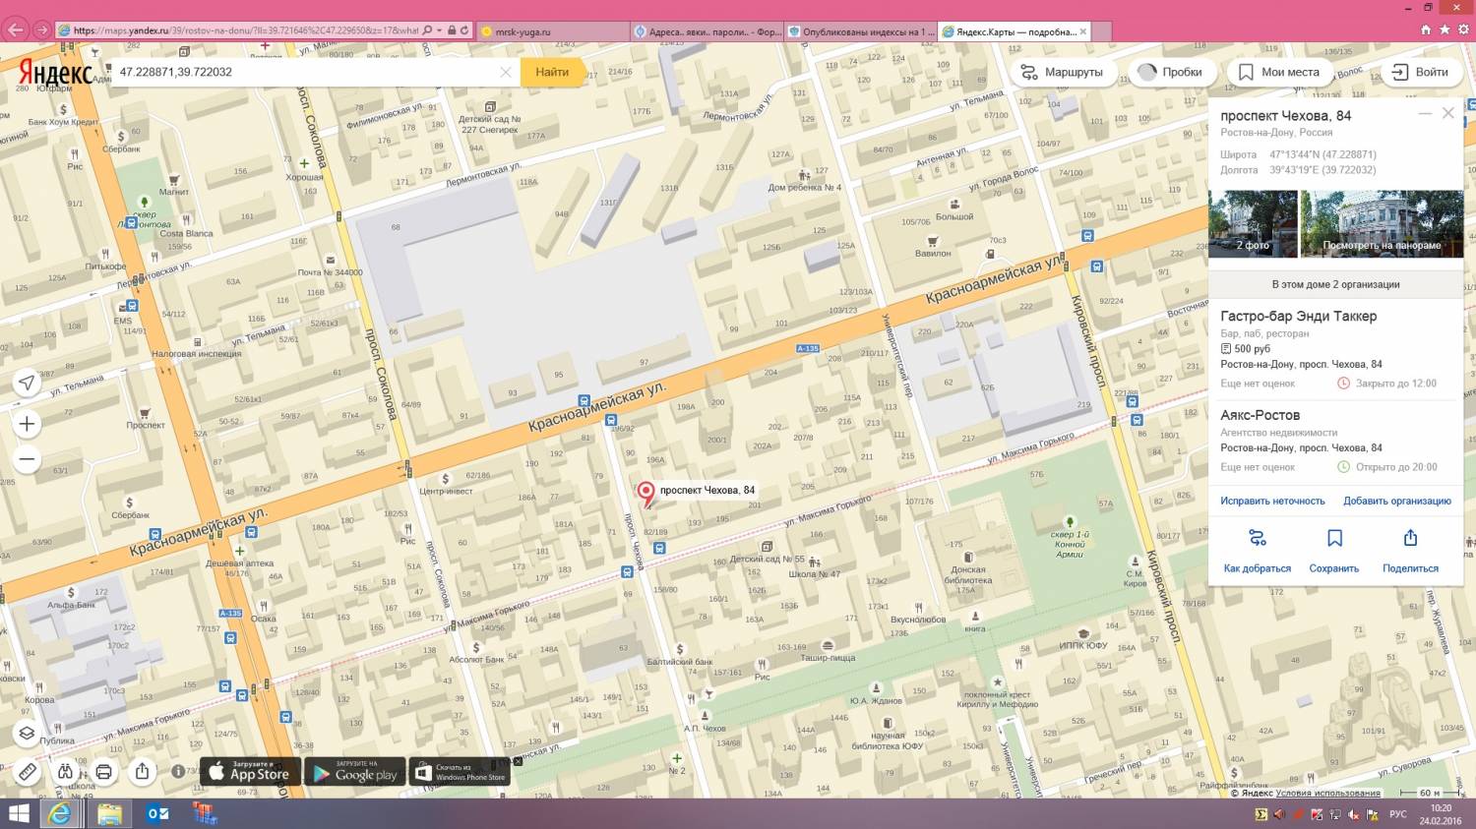
Task: Select the ruler distance measuring tool
Action: [27, 772]
